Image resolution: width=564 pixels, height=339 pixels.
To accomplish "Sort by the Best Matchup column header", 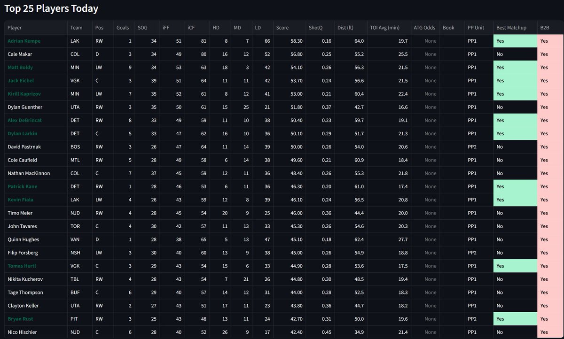I will 511,27.
